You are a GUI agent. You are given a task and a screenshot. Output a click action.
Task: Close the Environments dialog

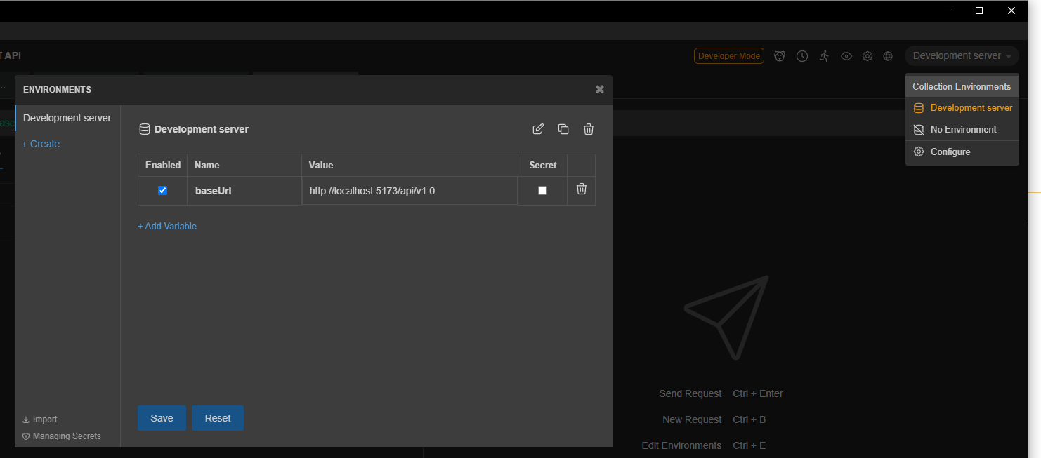(599, 89)
